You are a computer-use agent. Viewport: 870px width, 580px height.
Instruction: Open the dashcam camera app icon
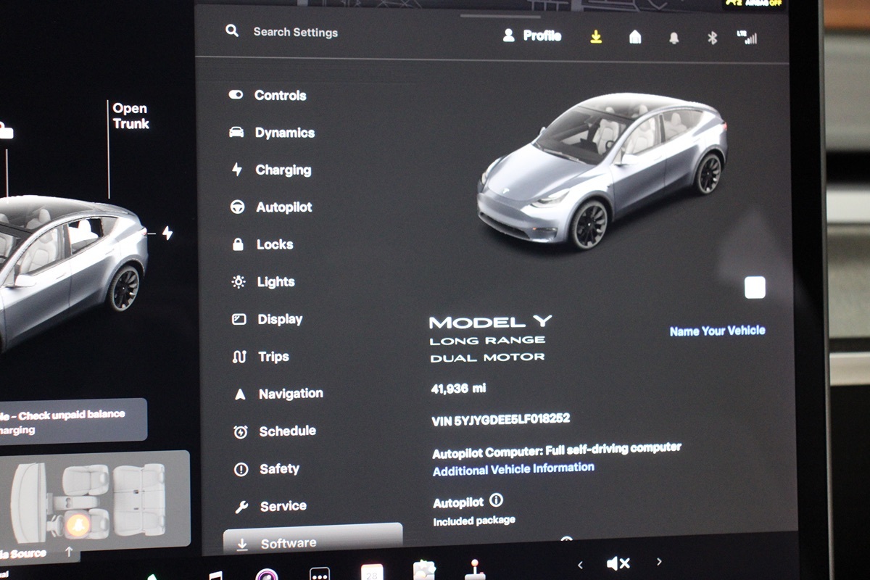pos(267,574)
